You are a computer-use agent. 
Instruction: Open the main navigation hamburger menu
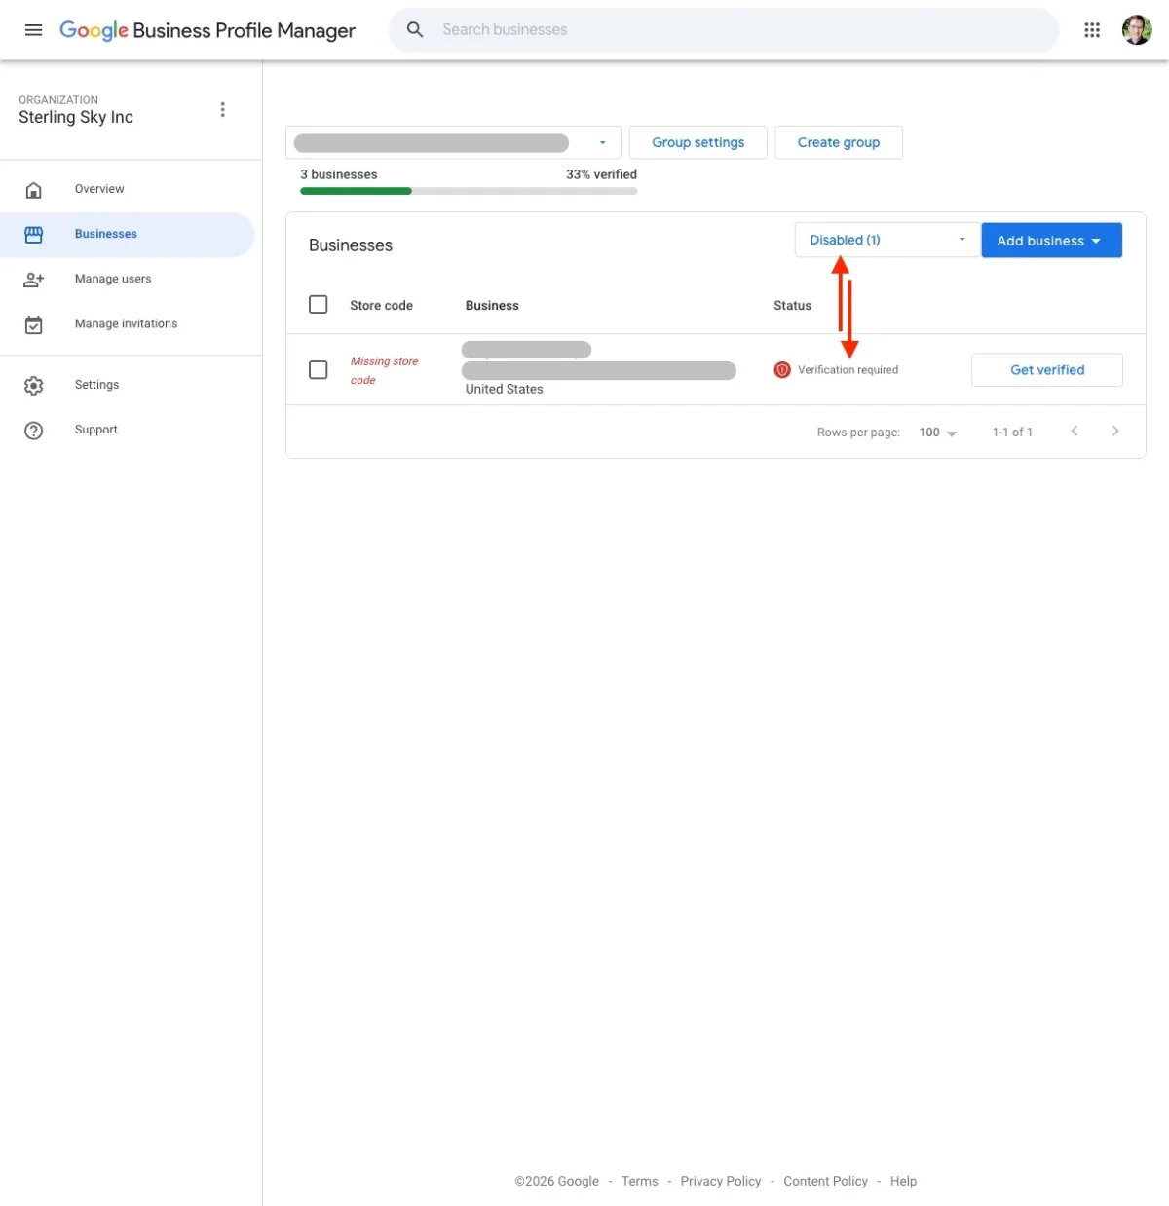tap(33, 29)
